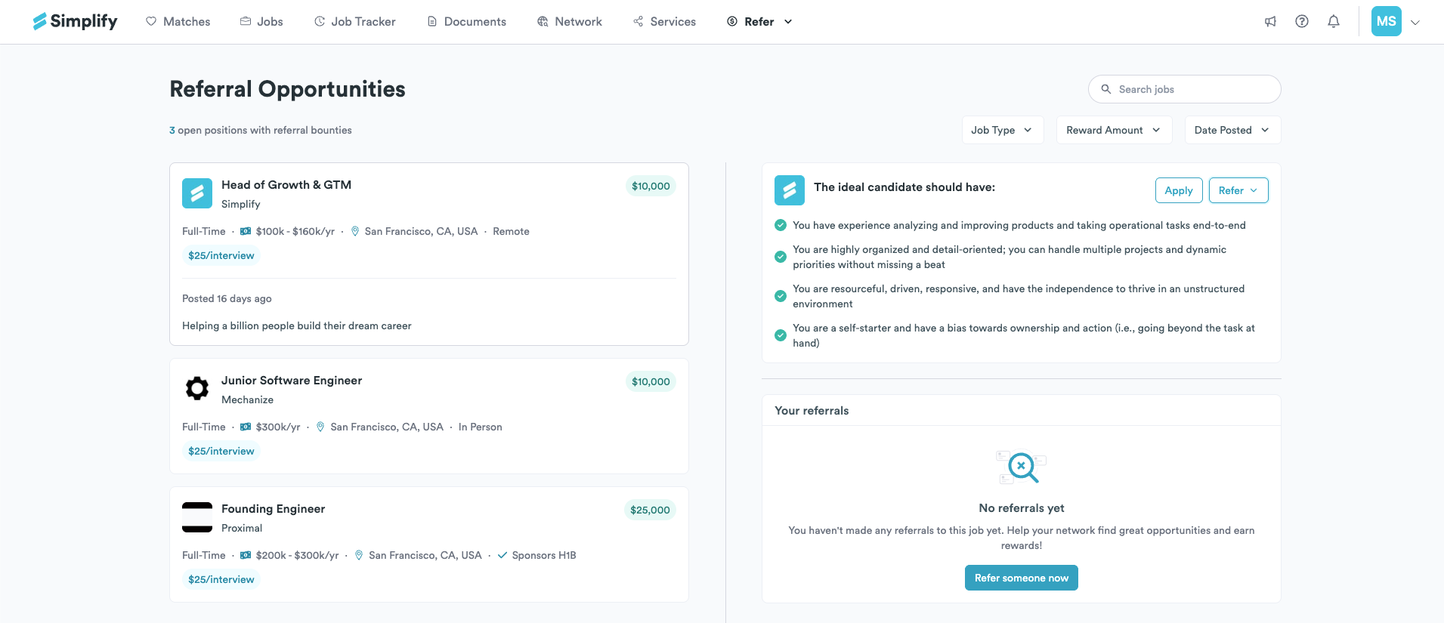Click the Proximal company logo
The height and width of the screenshot is (623, 1444).
click(x=197, y=517)
